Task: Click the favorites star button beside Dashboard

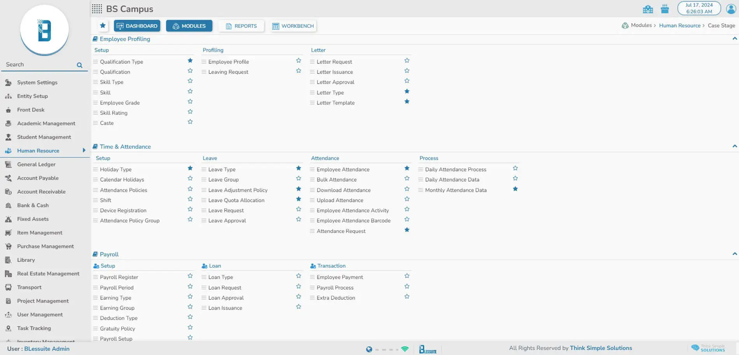Action: pyautogui.click(x=103, y=26)
